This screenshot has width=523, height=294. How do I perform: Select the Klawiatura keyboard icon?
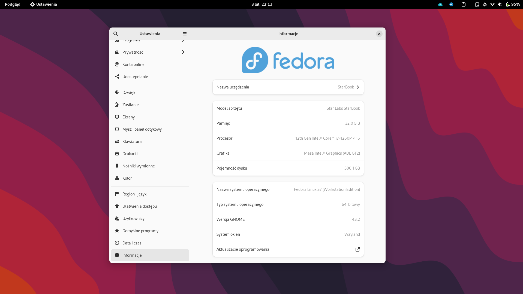(117, 141)
